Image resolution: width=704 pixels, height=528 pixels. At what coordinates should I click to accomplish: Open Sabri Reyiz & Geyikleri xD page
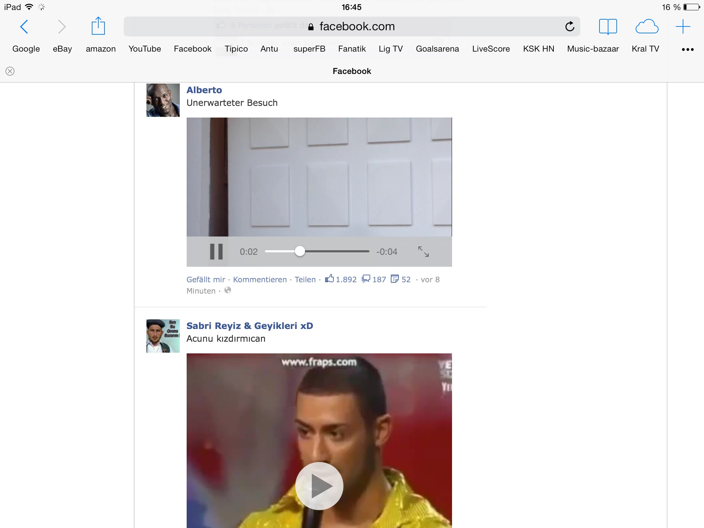[250, 326]
